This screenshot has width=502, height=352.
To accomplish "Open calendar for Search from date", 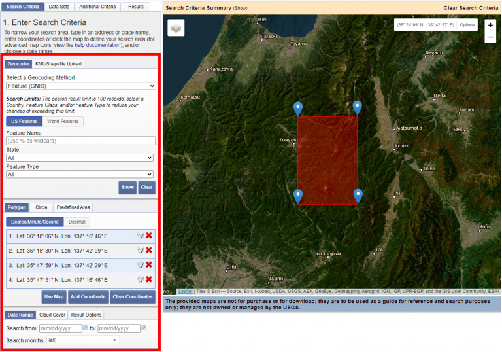I will coord(86,328).
